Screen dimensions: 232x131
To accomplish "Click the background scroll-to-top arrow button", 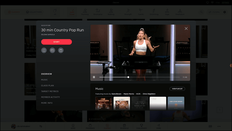I will coord(220,110).
